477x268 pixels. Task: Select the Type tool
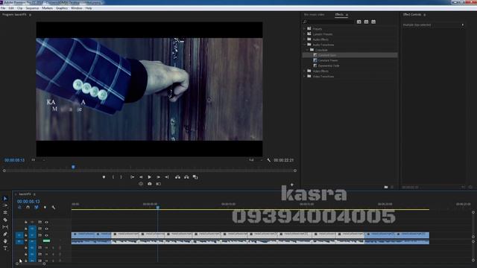(x=5, y=248)
